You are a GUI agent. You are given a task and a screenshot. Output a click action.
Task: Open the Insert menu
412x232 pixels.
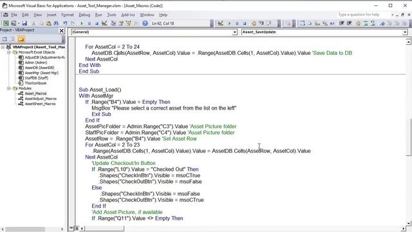pyautogui.click(x=51, y=15)
